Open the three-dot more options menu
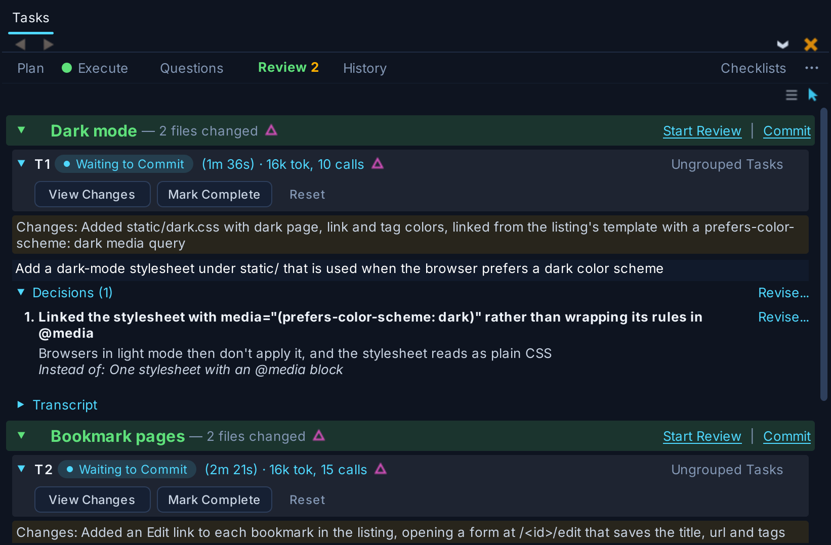831x545 pixels. click(x=812, y=68)
